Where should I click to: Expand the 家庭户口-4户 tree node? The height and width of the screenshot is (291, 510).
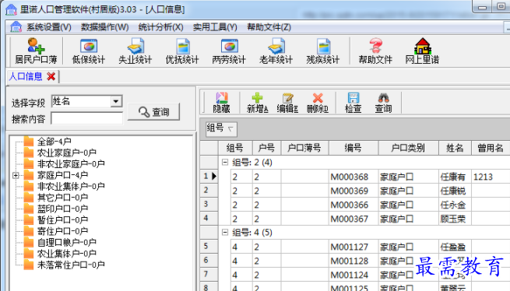click(x=16, y=175)
